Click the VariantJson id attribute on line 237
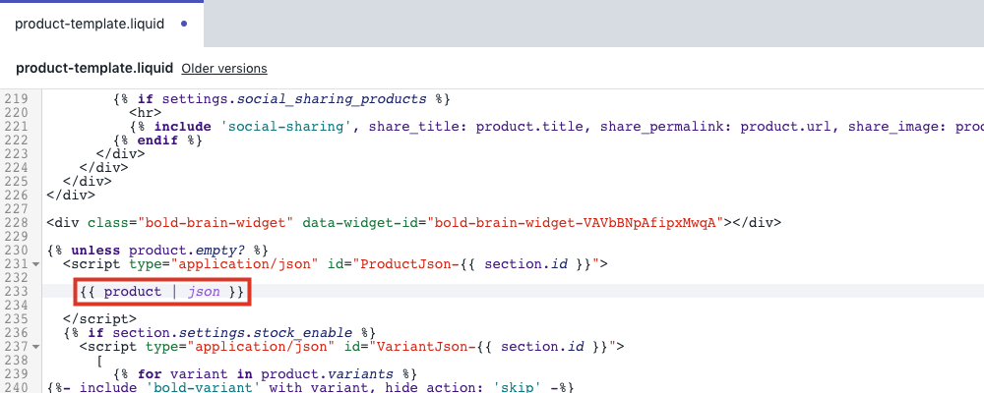984x393 pixels. pos(484,347)
